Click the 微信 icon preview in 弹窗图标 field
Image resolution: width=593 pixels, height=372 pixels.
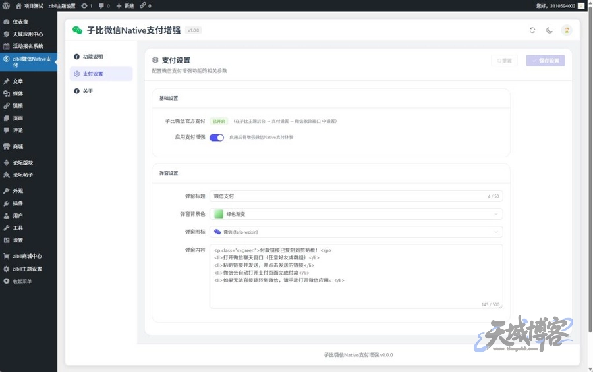tap(217, 232)
